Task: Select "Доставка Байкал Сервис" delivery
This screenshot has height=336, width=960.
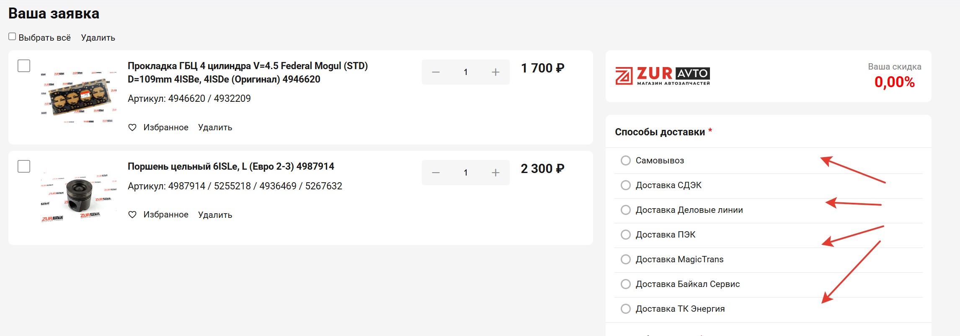Action: click(x=625, y=284)
